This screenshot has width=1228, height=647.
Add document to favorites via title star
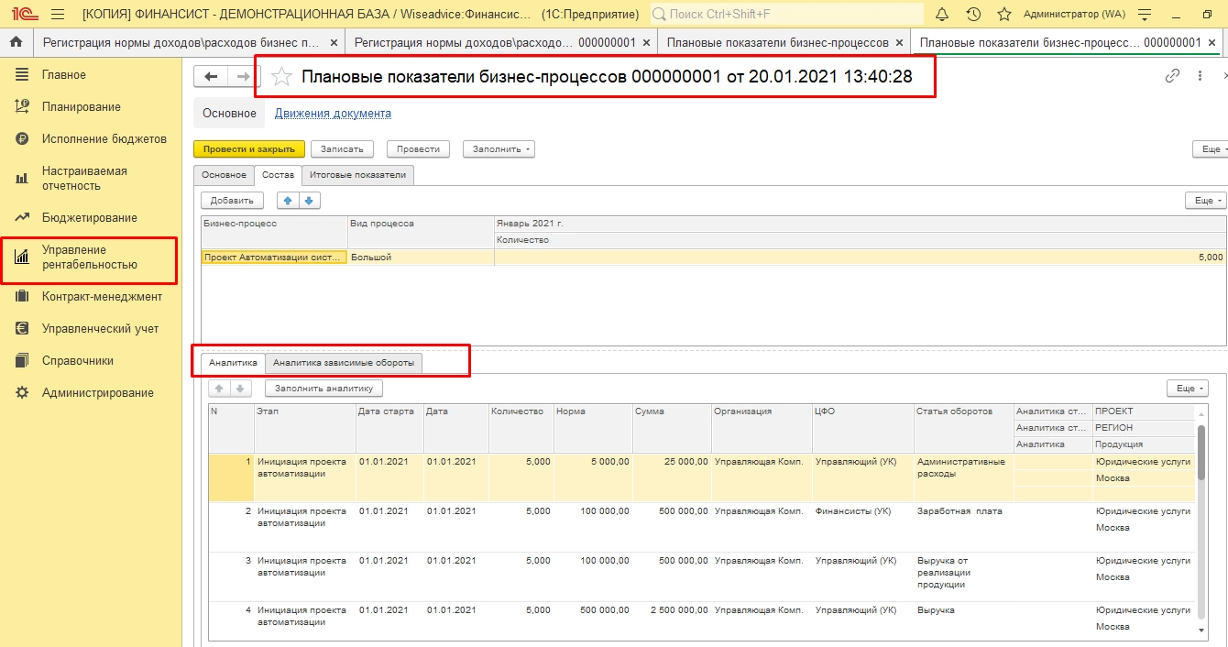[282, 77]
